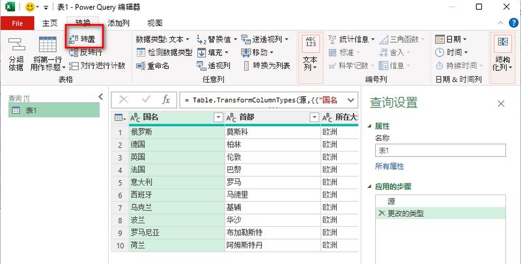521x264 pixels.
Task: Select the 转换 tab
Action: [83, 23]
